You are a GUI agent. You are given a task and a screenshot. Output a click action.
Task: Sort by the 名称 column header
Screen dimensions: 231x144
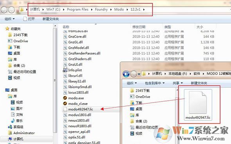66,27
